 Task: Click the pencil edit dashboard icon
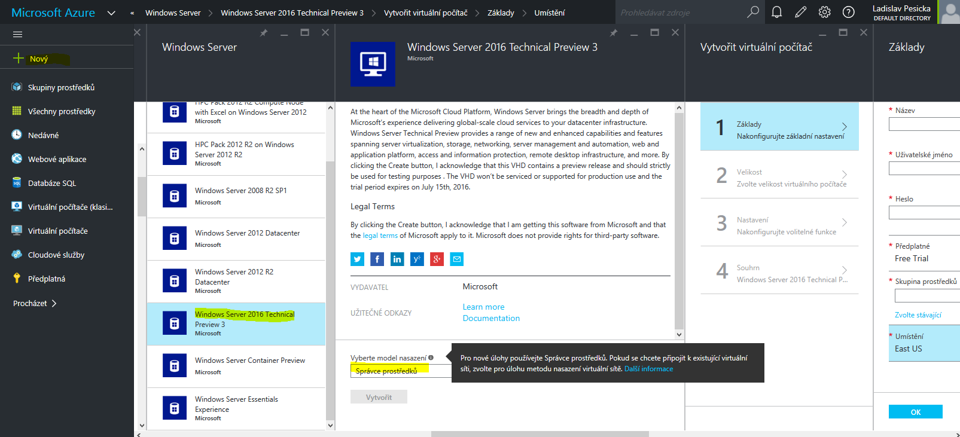tap(801, 12)
